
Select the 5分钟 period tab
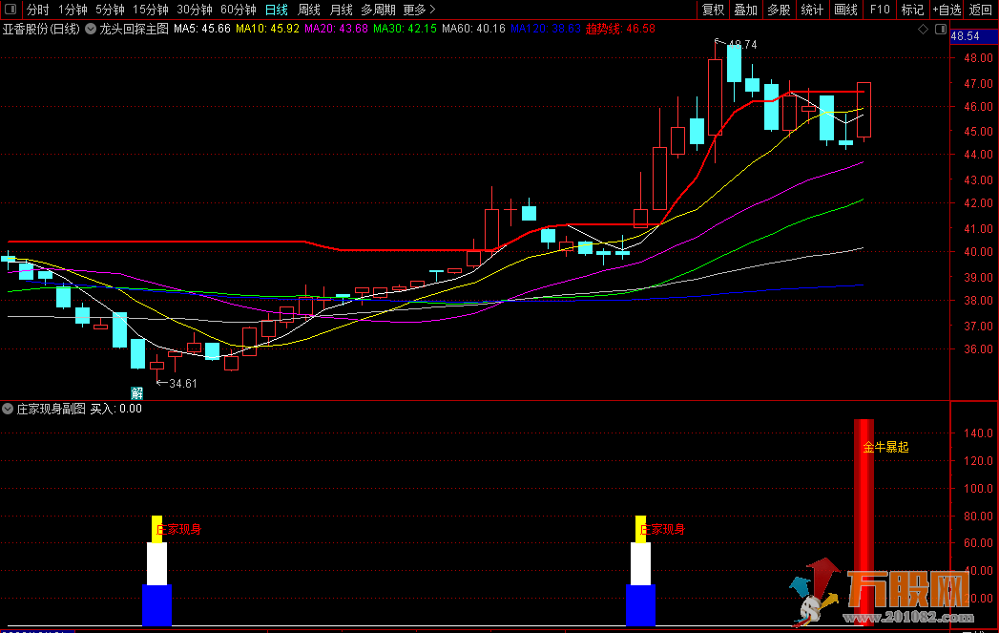pos(110,10)
